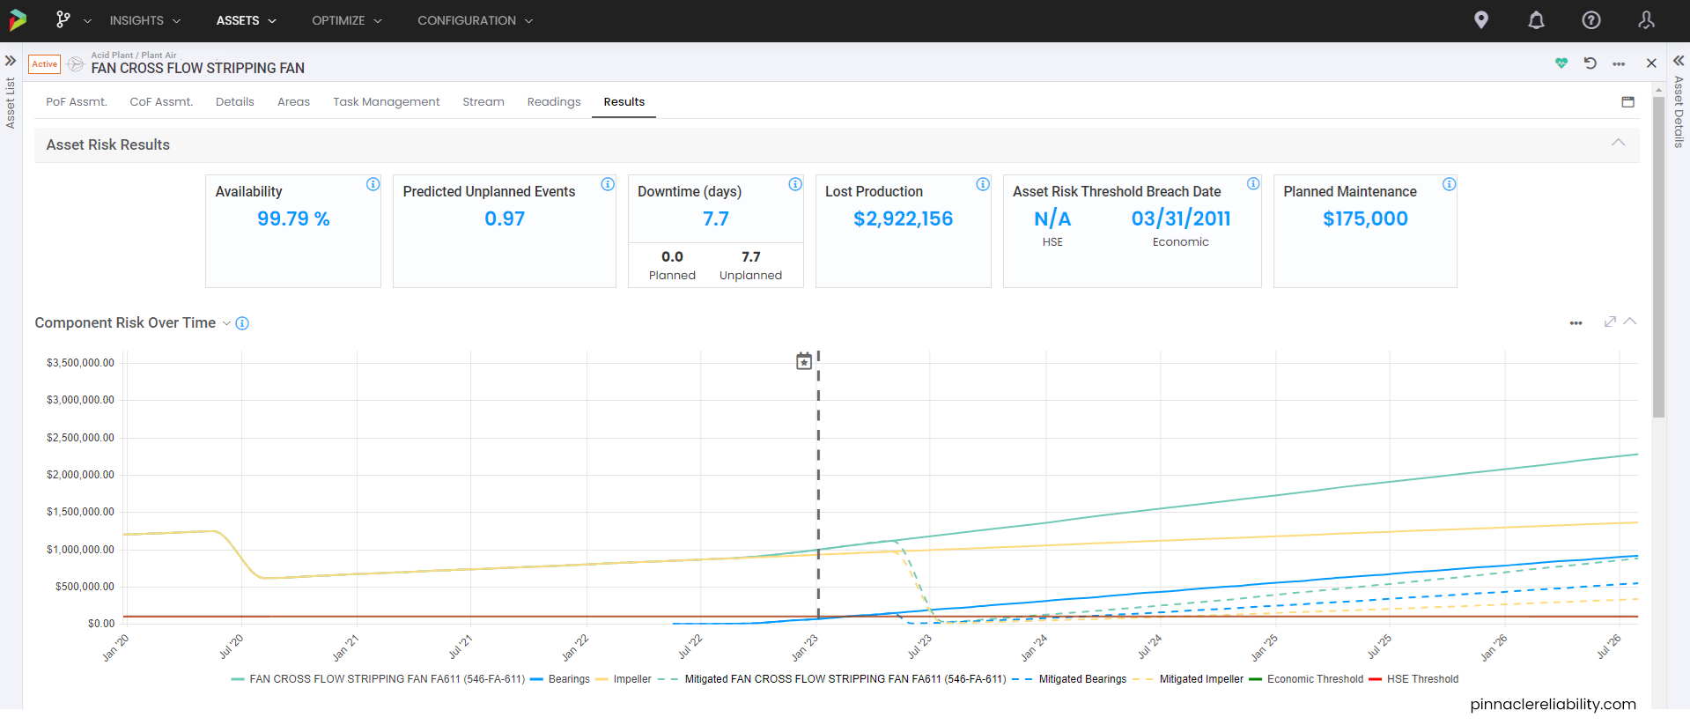Click the green heart health icon
The height and width of the screenshot is (725, 1690).
click(1561, 63)
